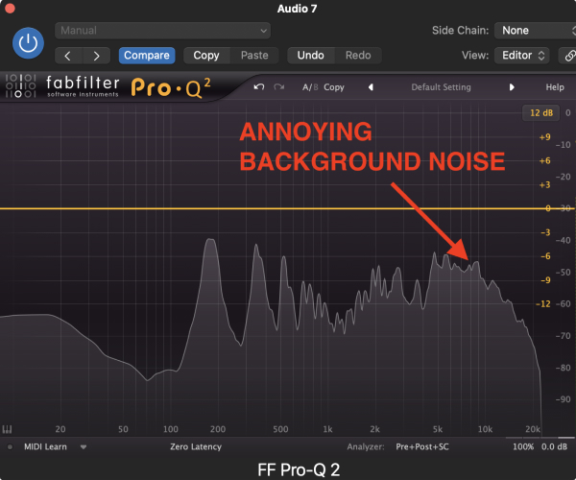Open the Manual preset dropdown

[163, 31]
